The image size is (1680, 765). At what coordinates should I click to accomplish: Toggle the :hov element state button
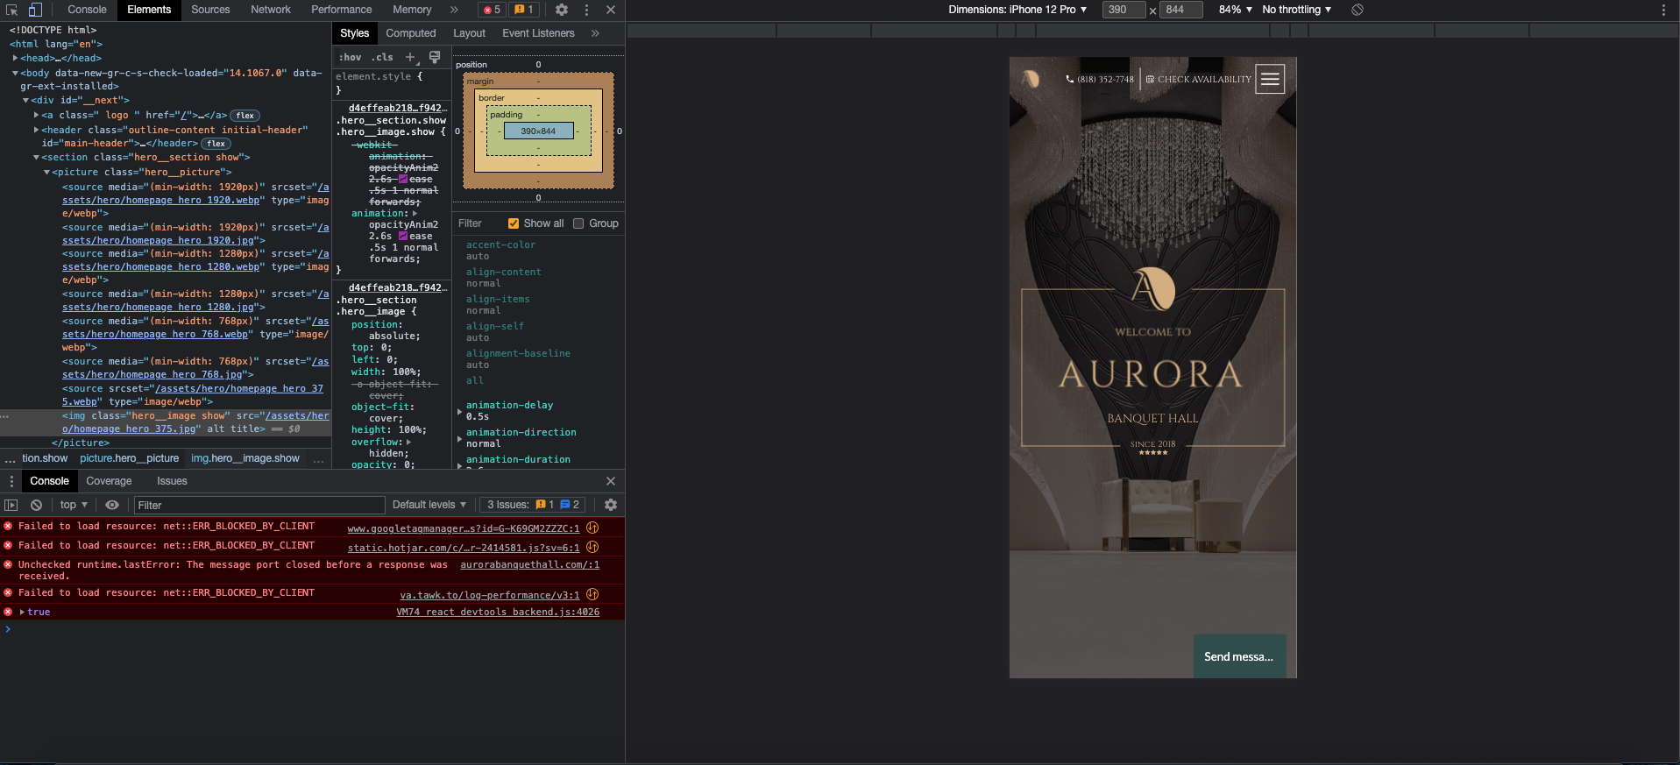351,57
